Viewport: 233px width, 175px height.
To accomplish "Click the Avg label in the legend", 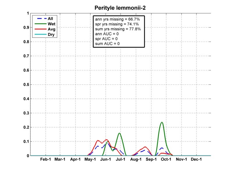I will click(52, 29).
